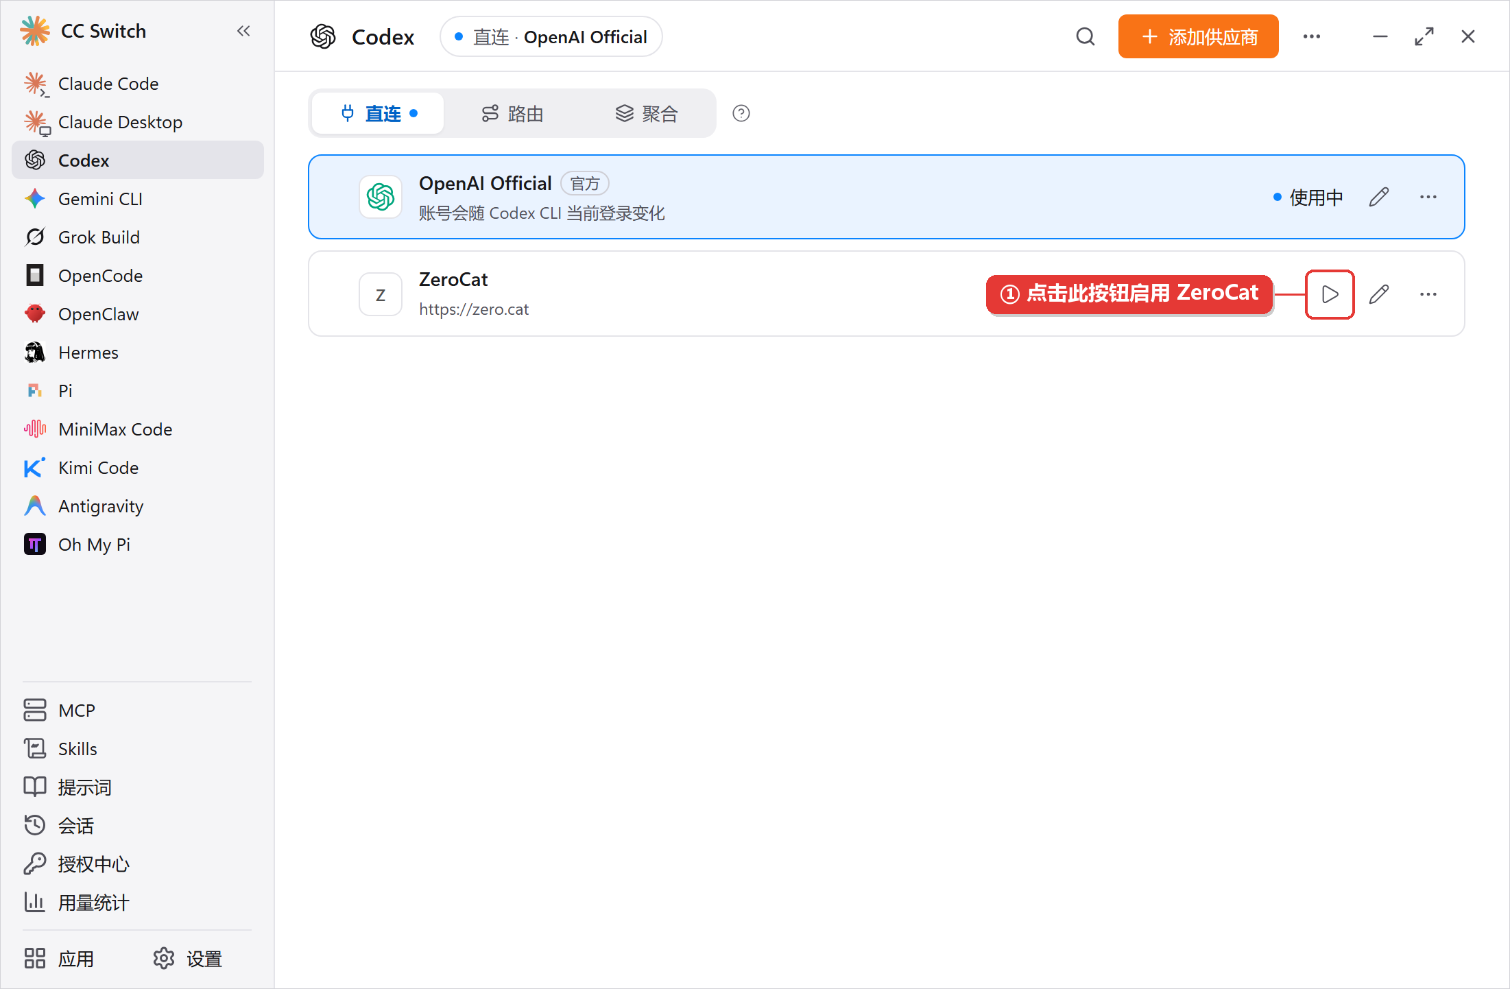Open 用量统计 usage statistics
The image size is (1510, 989).
pos(138,903)
